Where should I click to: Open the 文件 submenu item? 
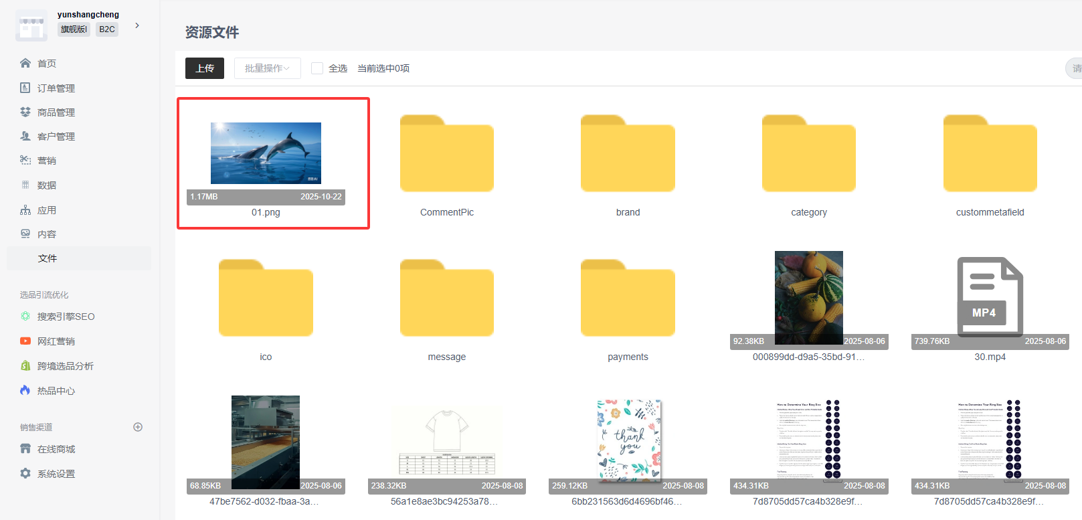[48, 258]
